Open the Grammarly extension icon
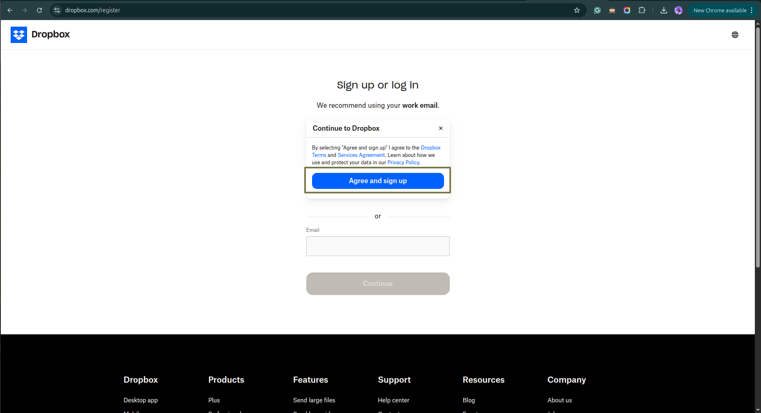Screen dimensions: 761x413 click(597, 10)
